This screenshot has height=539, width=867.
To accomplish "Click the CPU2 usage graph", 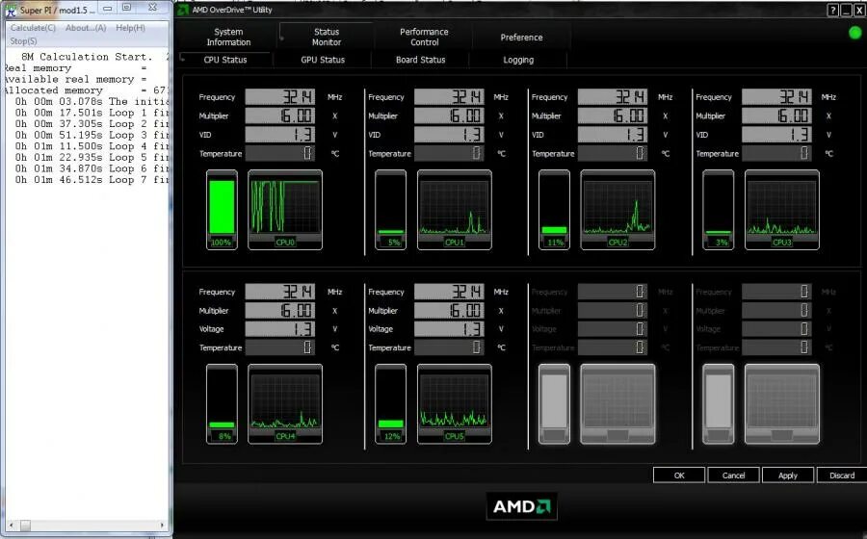I will point(617,209).
